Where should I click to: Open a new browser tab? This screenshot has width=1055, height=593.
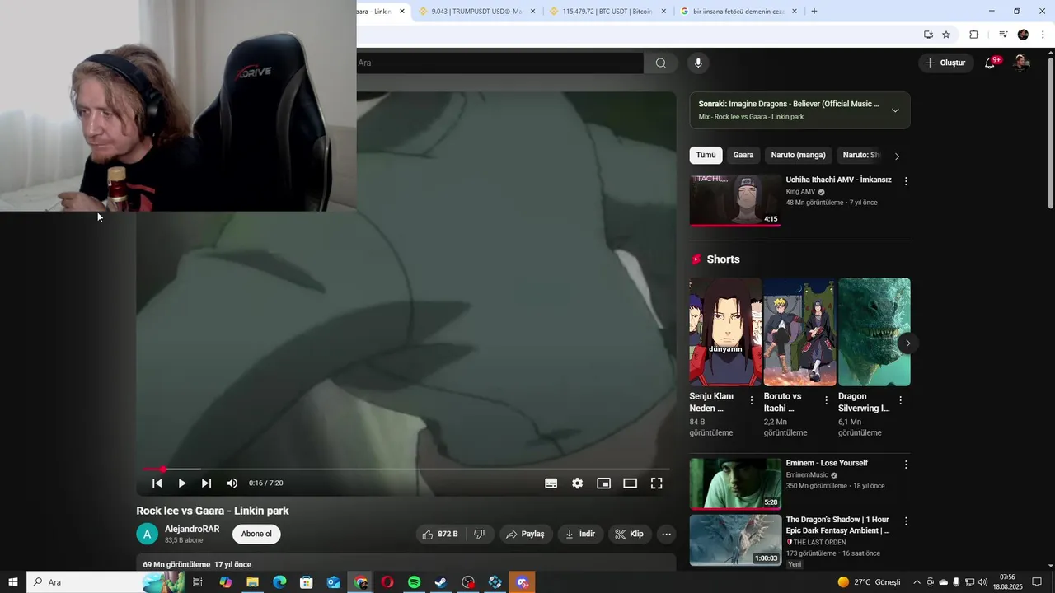click(x=814, y=12)
